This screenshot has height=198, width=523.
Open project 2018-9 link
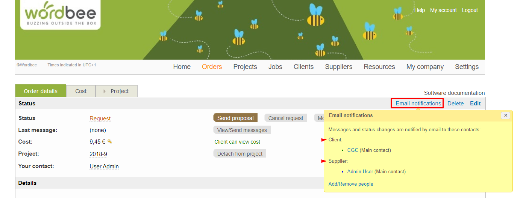(98, 154)
